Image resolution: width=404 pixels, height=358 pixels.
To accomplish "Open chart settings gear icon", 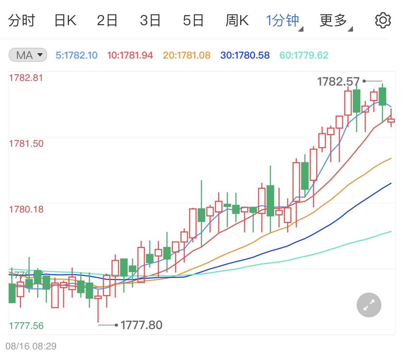I will click(x=383, y=20).
